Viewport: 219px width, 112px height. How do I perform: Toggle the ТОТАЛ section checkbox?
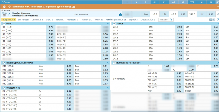tap(114, 24)
